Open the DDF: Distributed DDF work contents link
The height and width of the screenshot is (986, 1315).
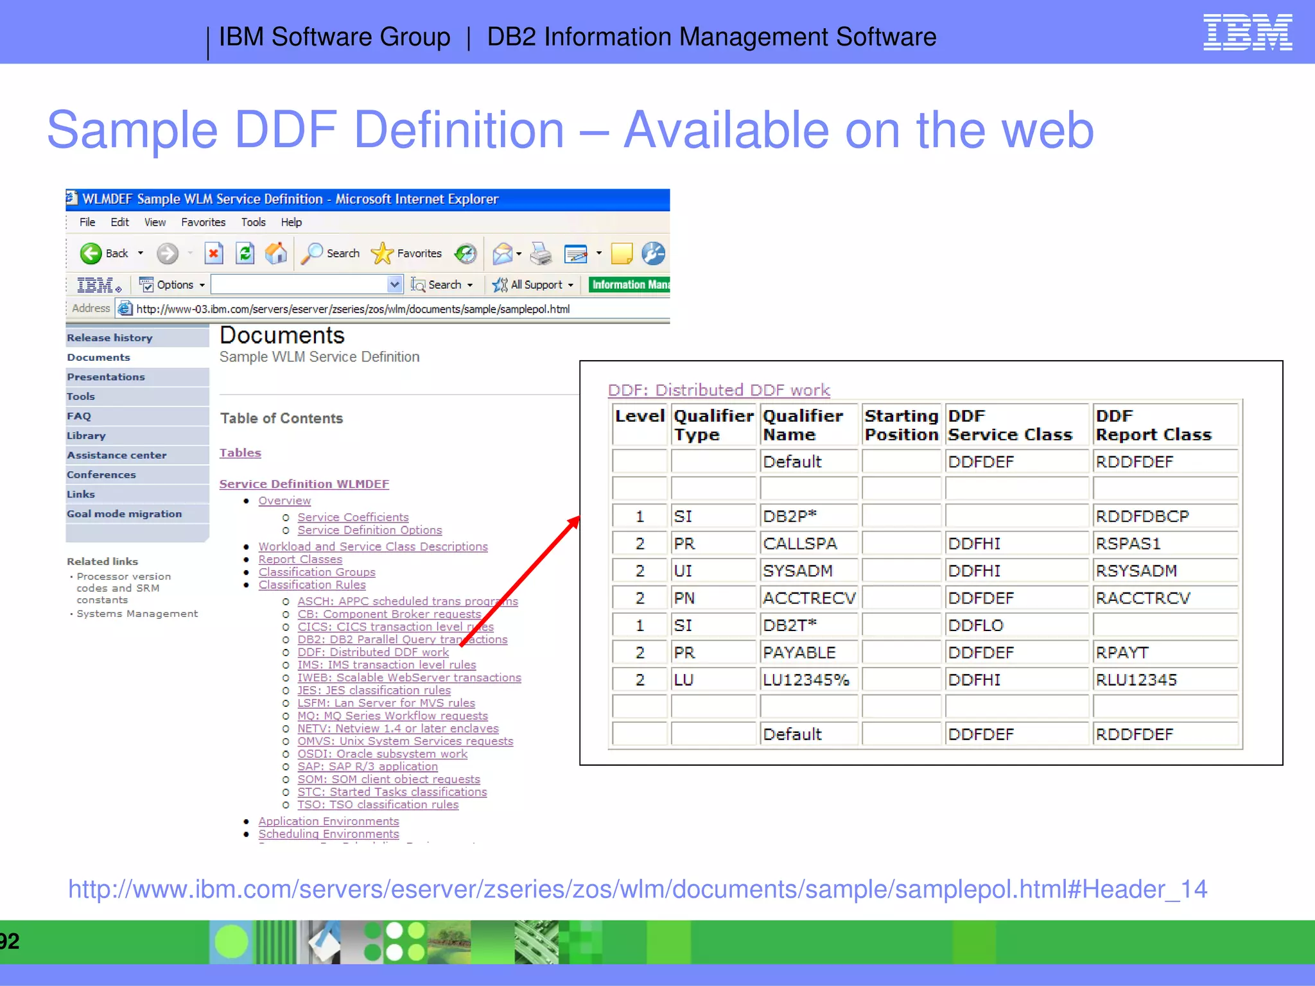(373, 652)
